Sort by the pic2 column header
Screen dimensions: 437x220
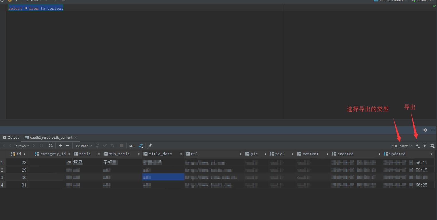coord(282,154)
